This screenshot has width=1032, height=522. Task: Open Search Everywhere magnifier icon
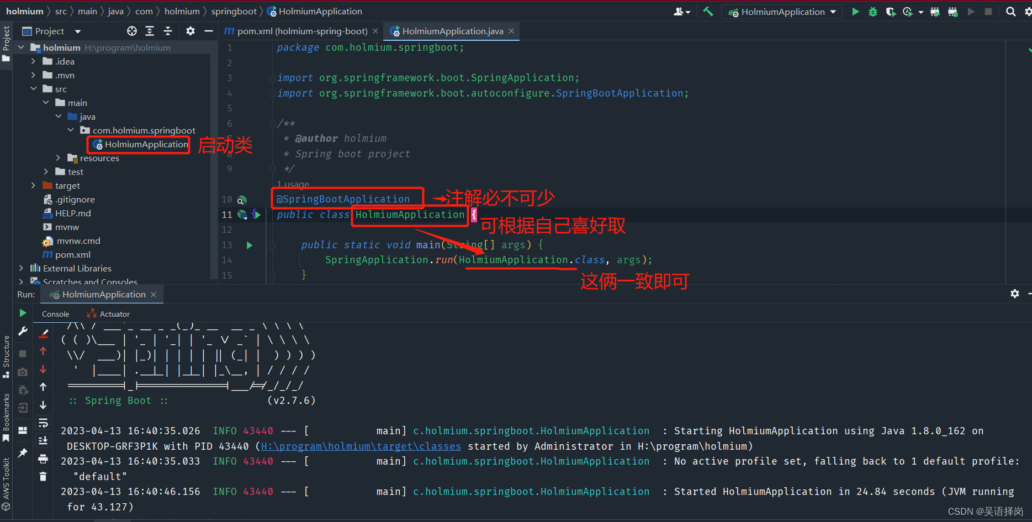click(x=1010, y=12)
